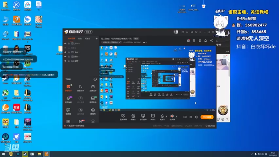Add a screen capture source in the bottom toolbar
This screenshot has width=279, height=157.
[123, 117]
